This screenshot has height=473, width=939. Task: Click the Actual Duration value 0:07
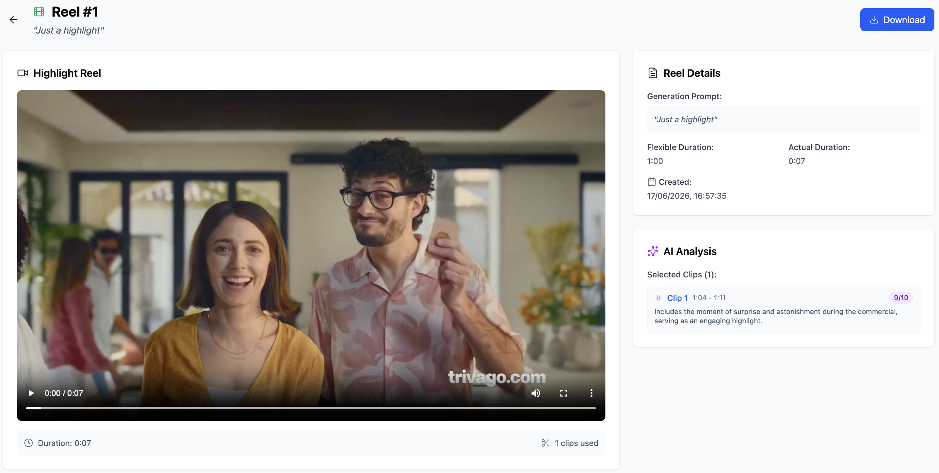tap(797, 161)
